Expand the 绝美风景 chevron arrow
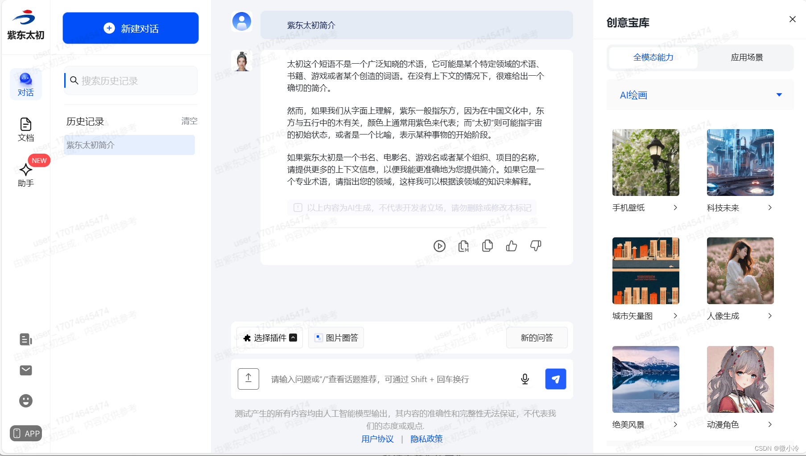 (x=675, y=424)
